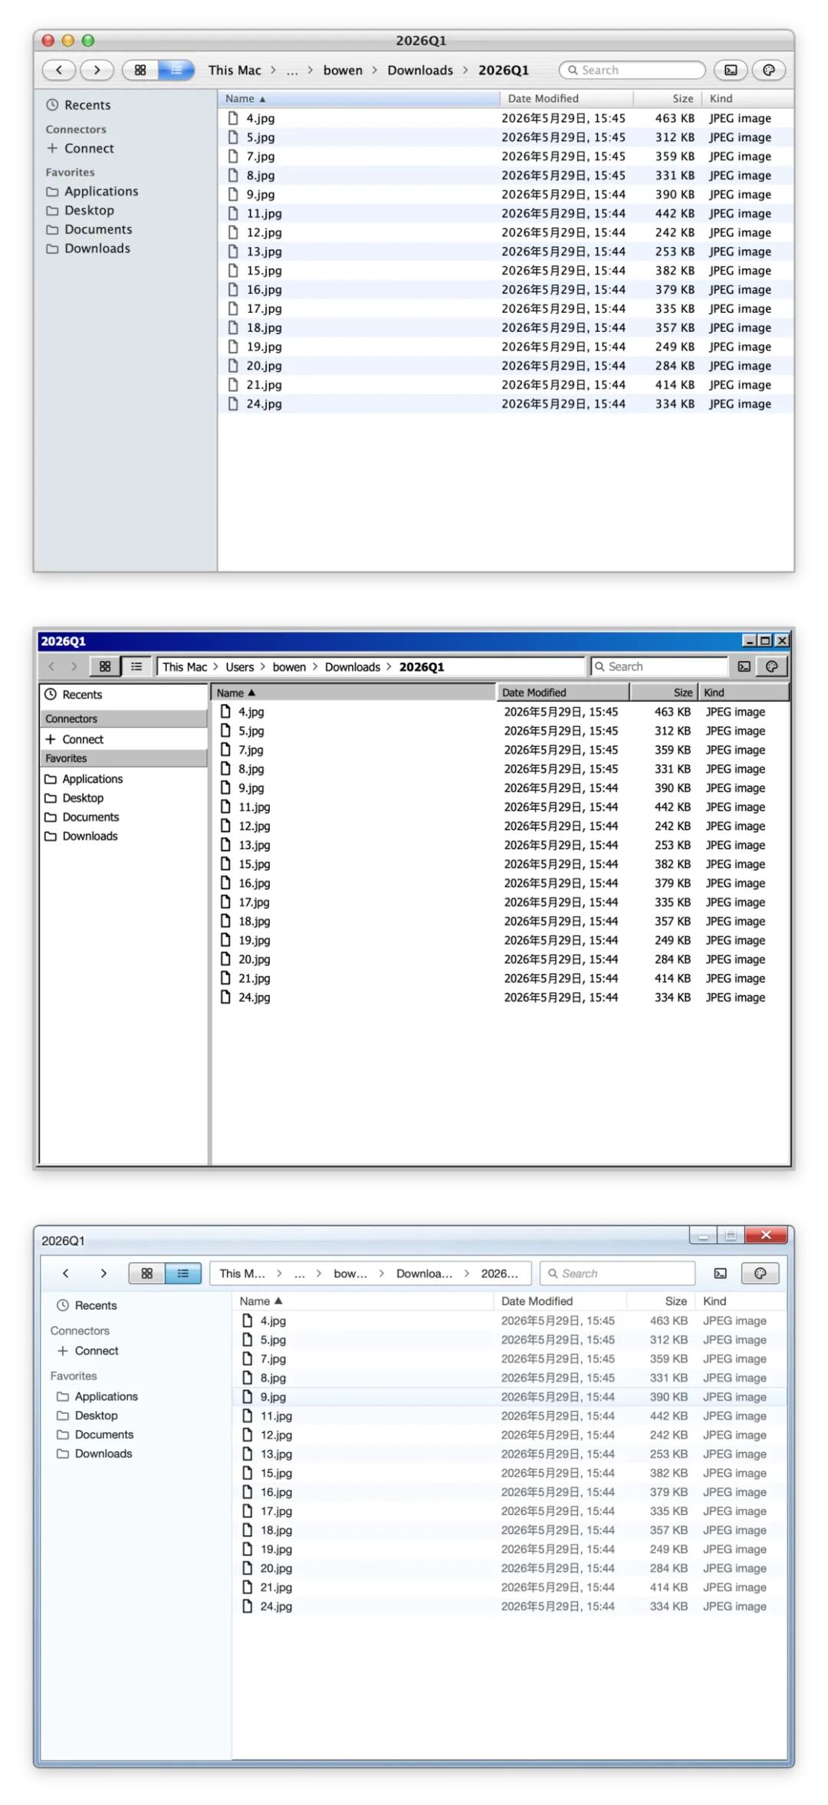Go forward in the Mac Aqua-style window
This screenshot has height=1805, width=828.
point(97,70)
